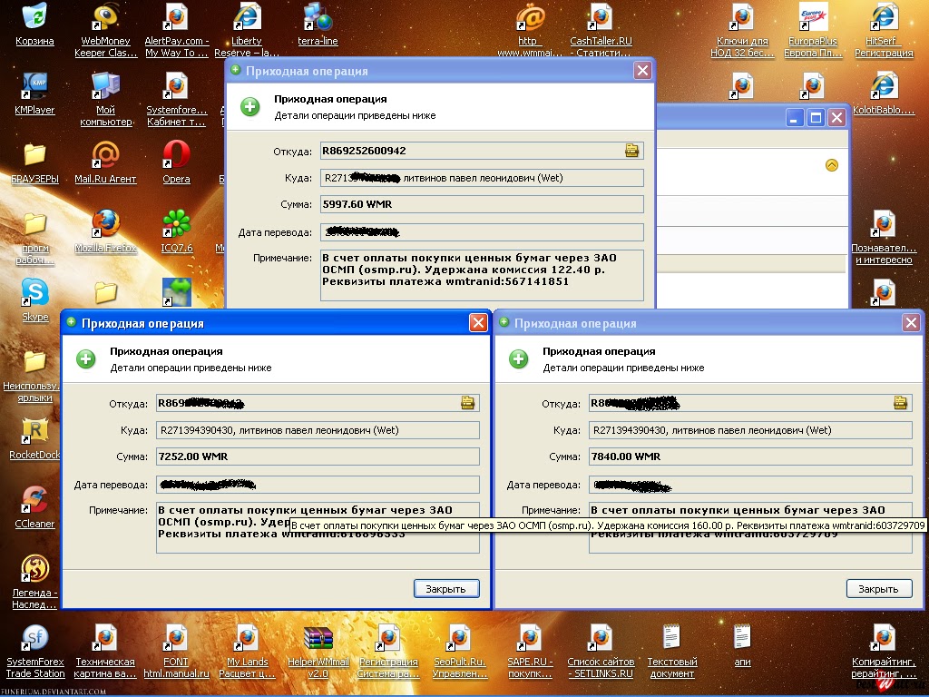Screen dimensions: 929x697
Task: Launch RocketDock shortcut
Action: click(x=34, y=438)
